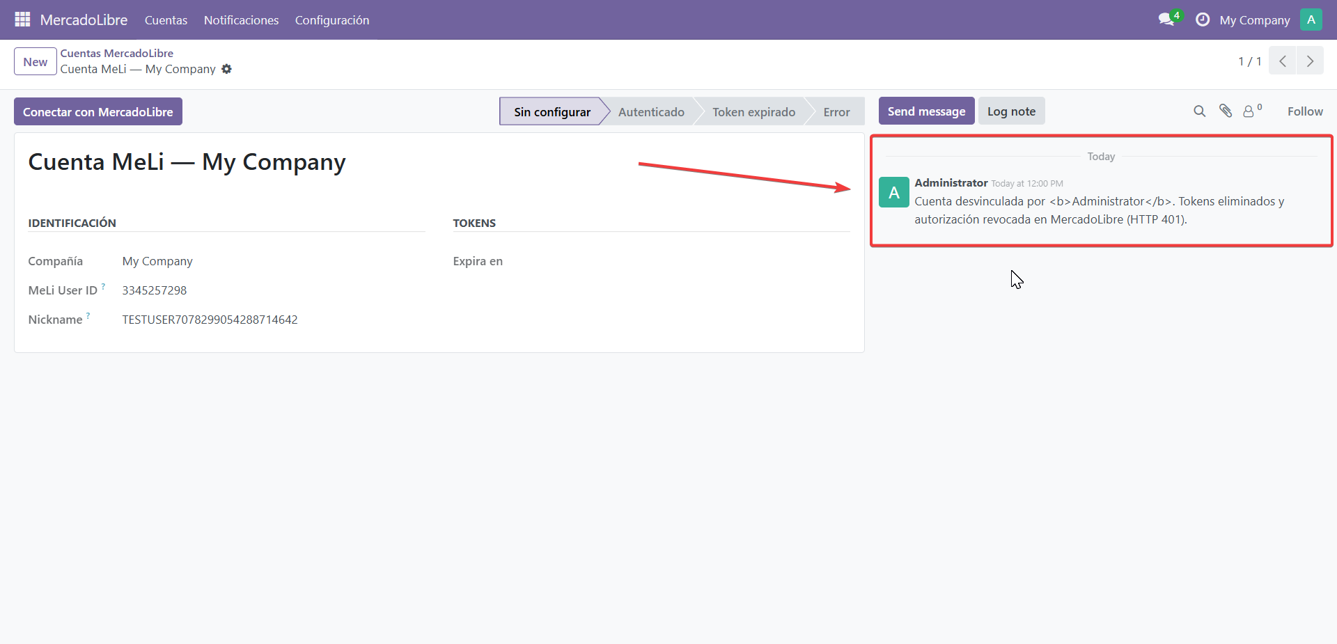The height and width of the screenshot is (644, 1337).
Task: Click the Administrator author name in chatter
Action: coord(951,182)
